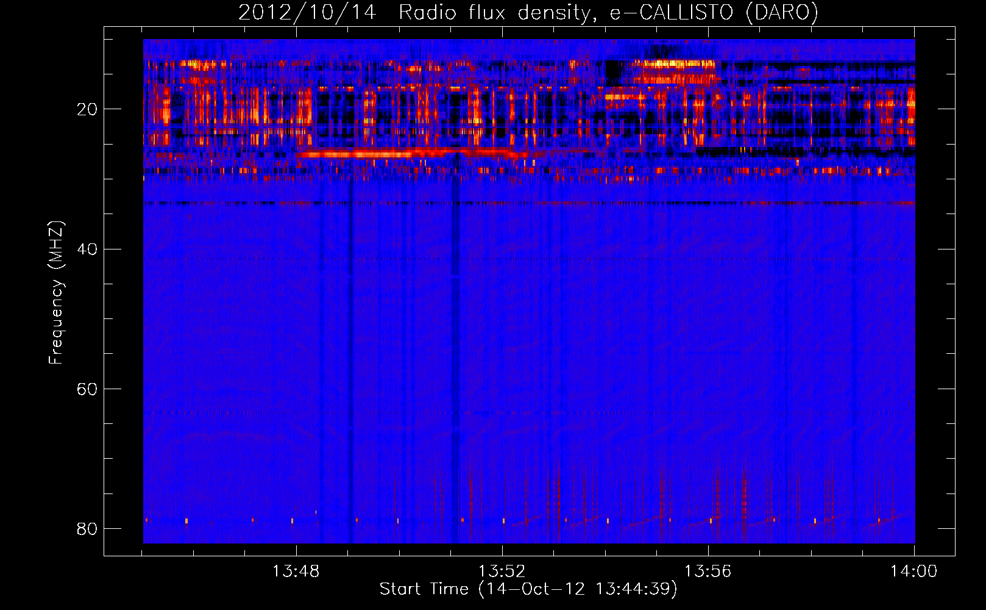The width and height of the screenshot is (986, 610).
Task: Click the 'Start Time (14-Oct-12 13:44:39)' label
Action: (x=528, y=589)
